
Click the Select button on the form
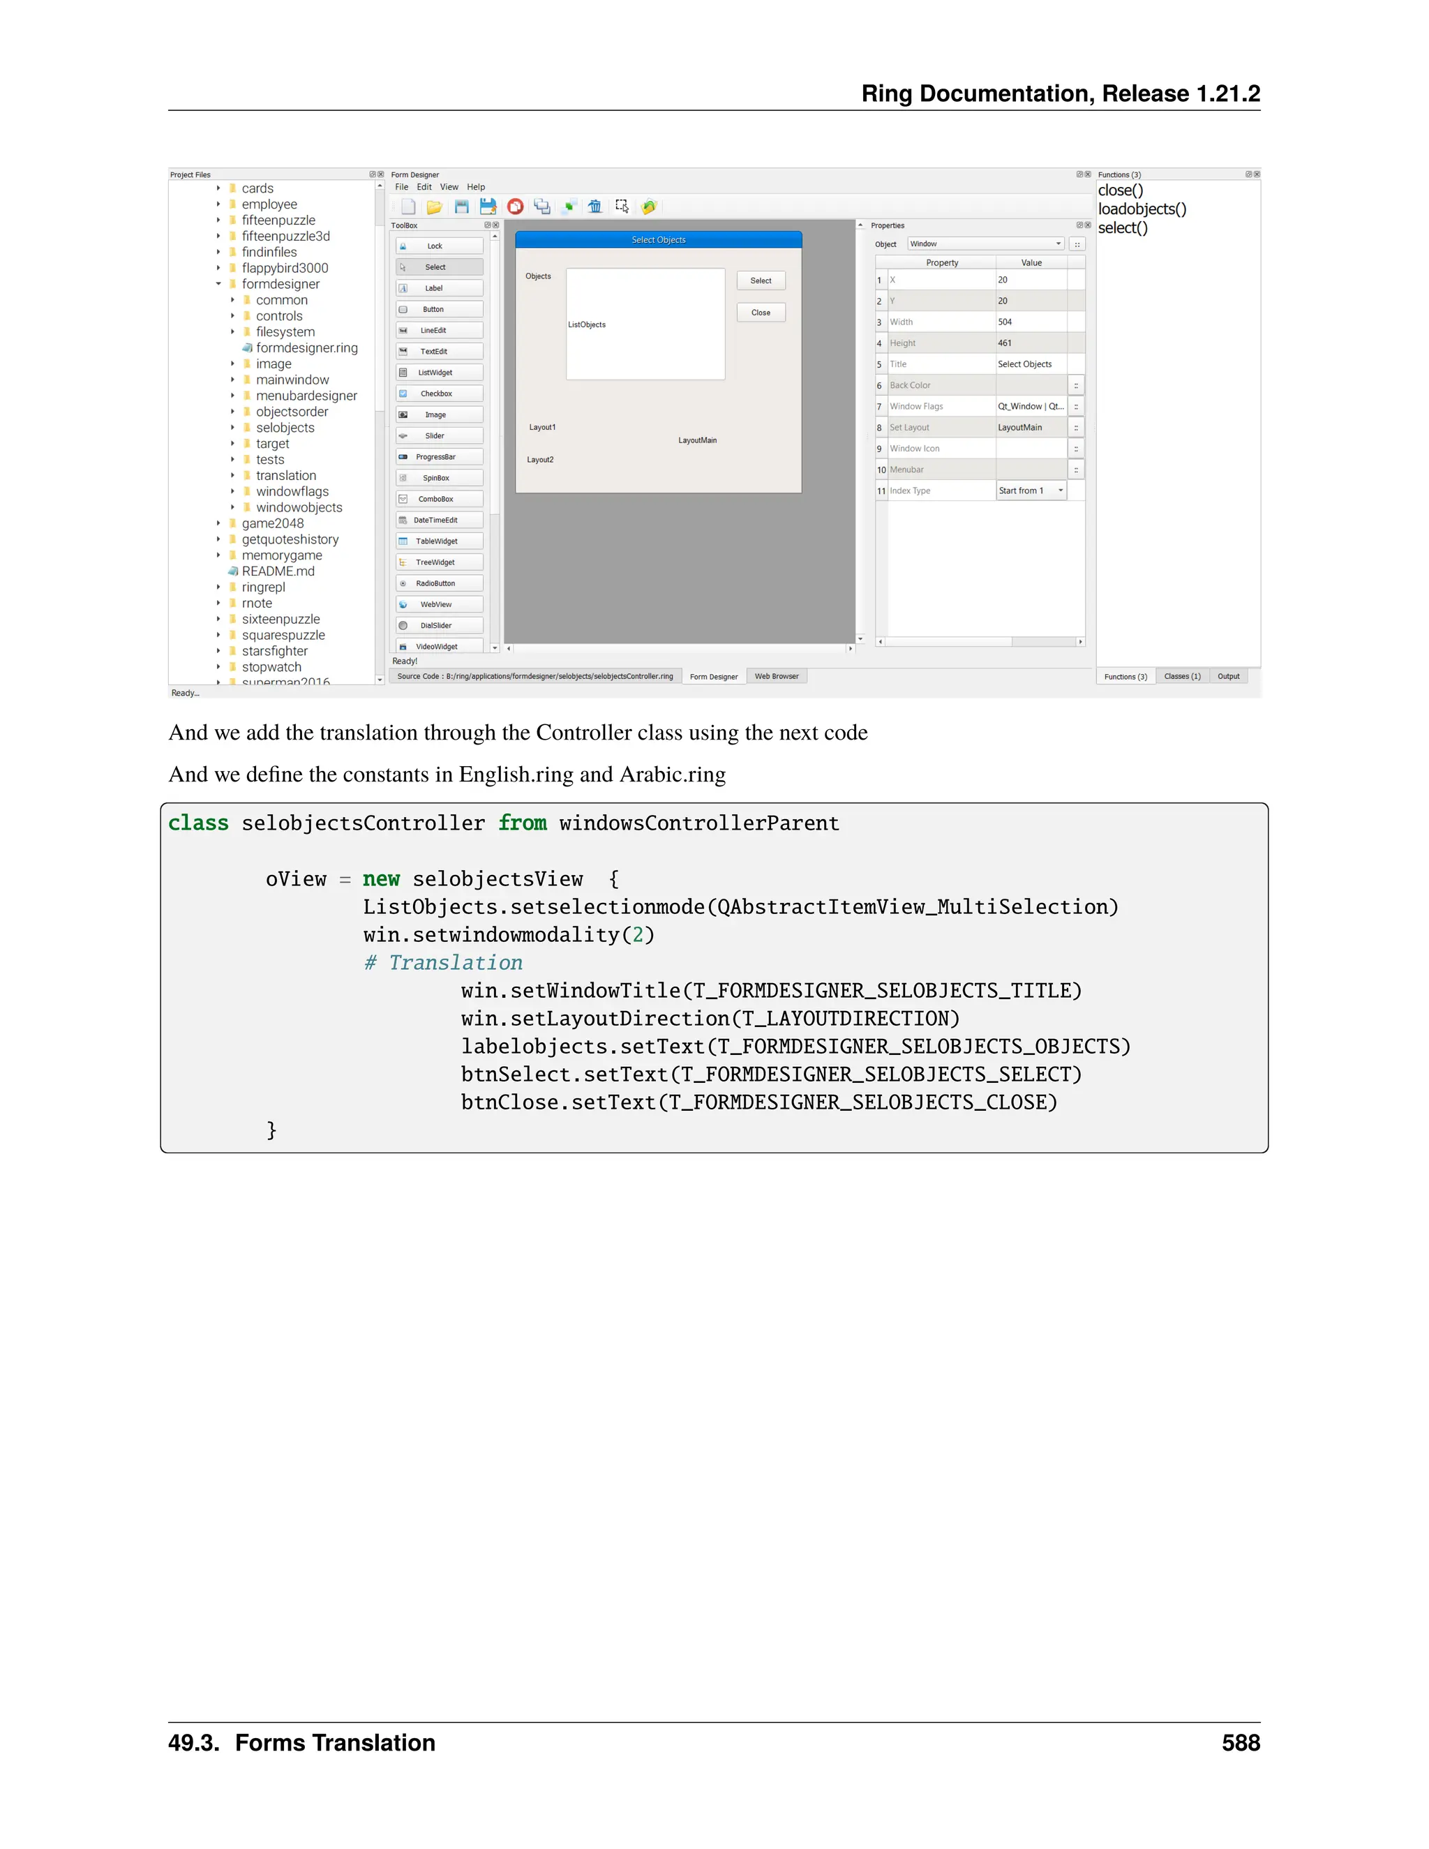pyautogui.click(x=761, y=281)
